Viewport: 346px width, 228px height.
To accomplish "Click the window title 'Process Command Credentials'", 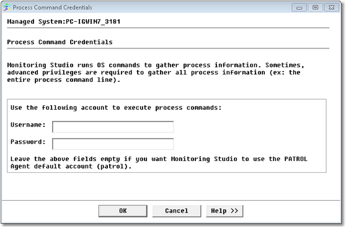I will (x=52, y=7).
